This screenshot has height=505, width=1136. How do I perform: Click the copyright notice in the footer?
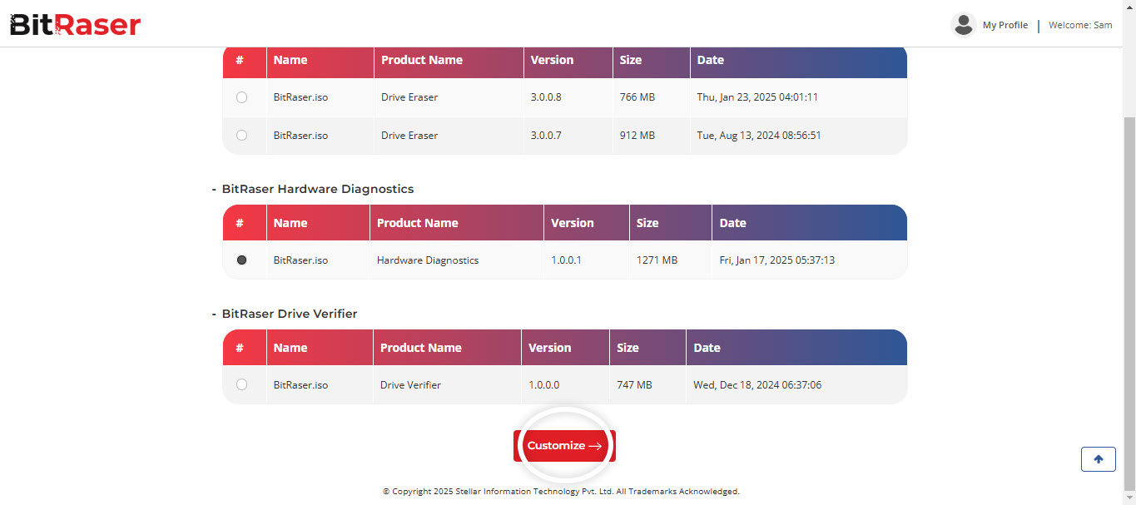[561, 492]
